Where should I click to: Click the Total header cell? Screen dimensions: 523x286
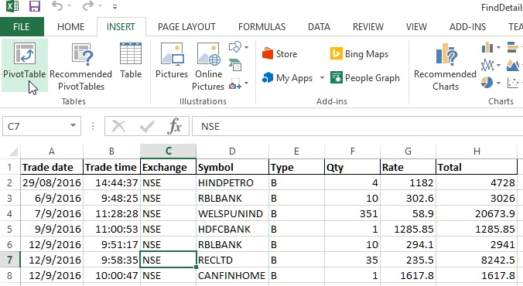click(477, 167)
